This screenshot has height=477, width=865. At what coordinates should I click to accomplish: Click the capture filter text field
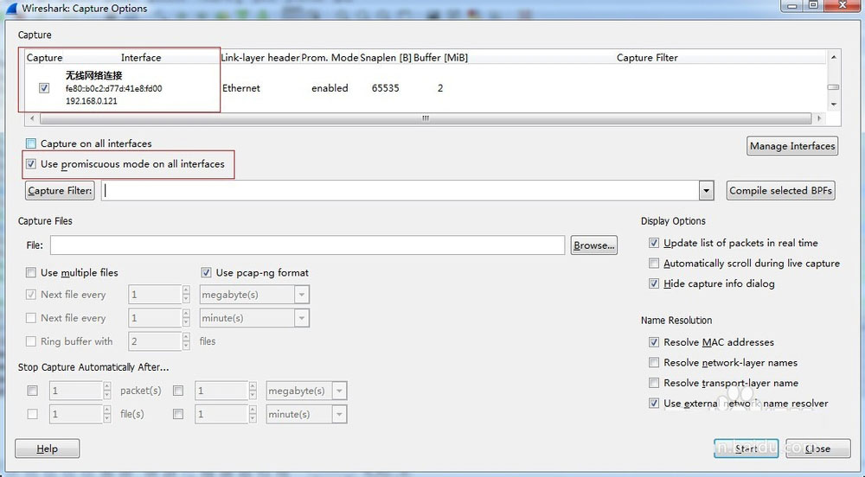tap(400, 191)
